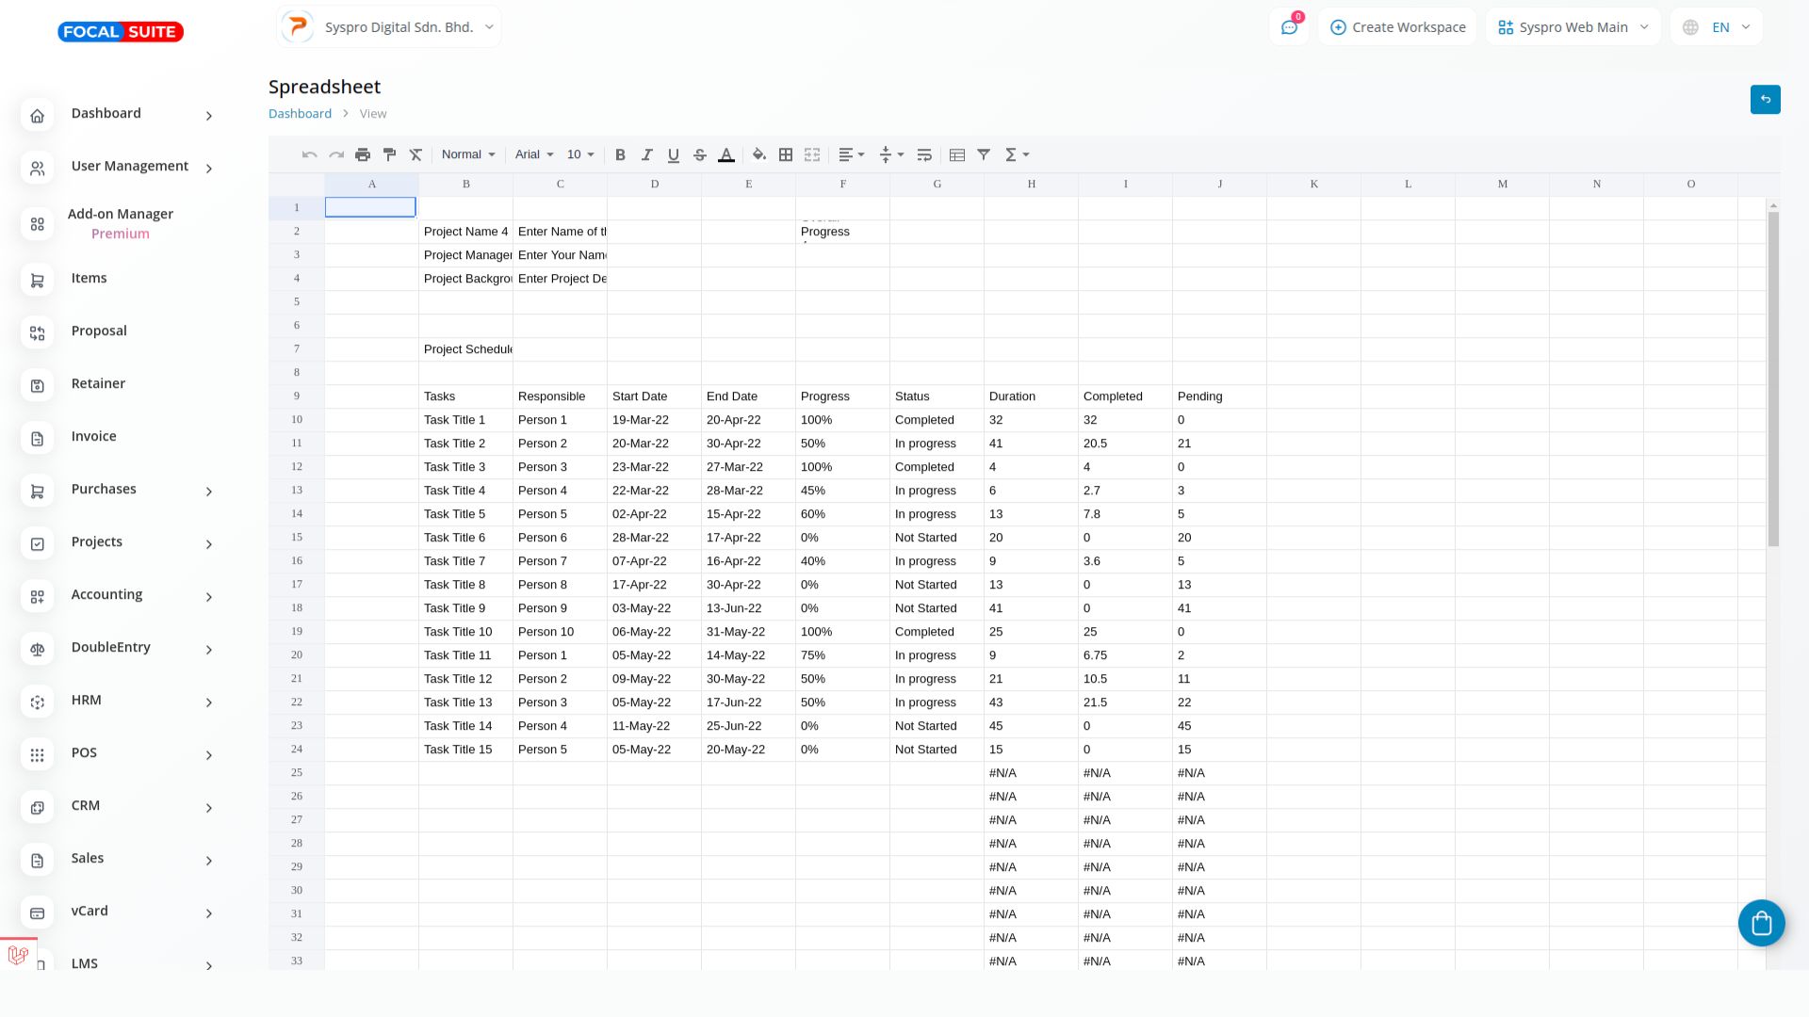
Task: Open the fill color bucket tool
Action: 759,155
